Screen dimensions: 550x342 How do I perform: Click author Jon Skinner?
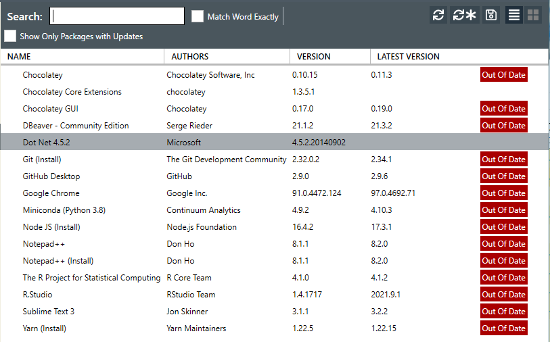187,312
